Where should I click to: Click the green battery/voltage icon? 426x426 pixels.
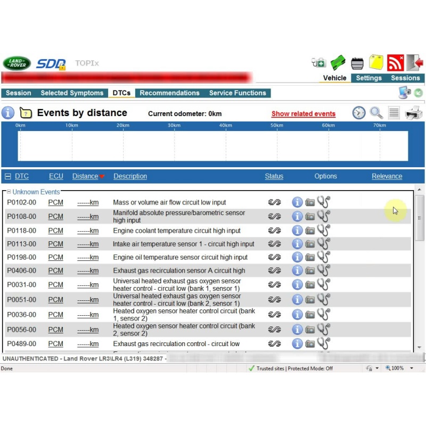pos(338,63)
